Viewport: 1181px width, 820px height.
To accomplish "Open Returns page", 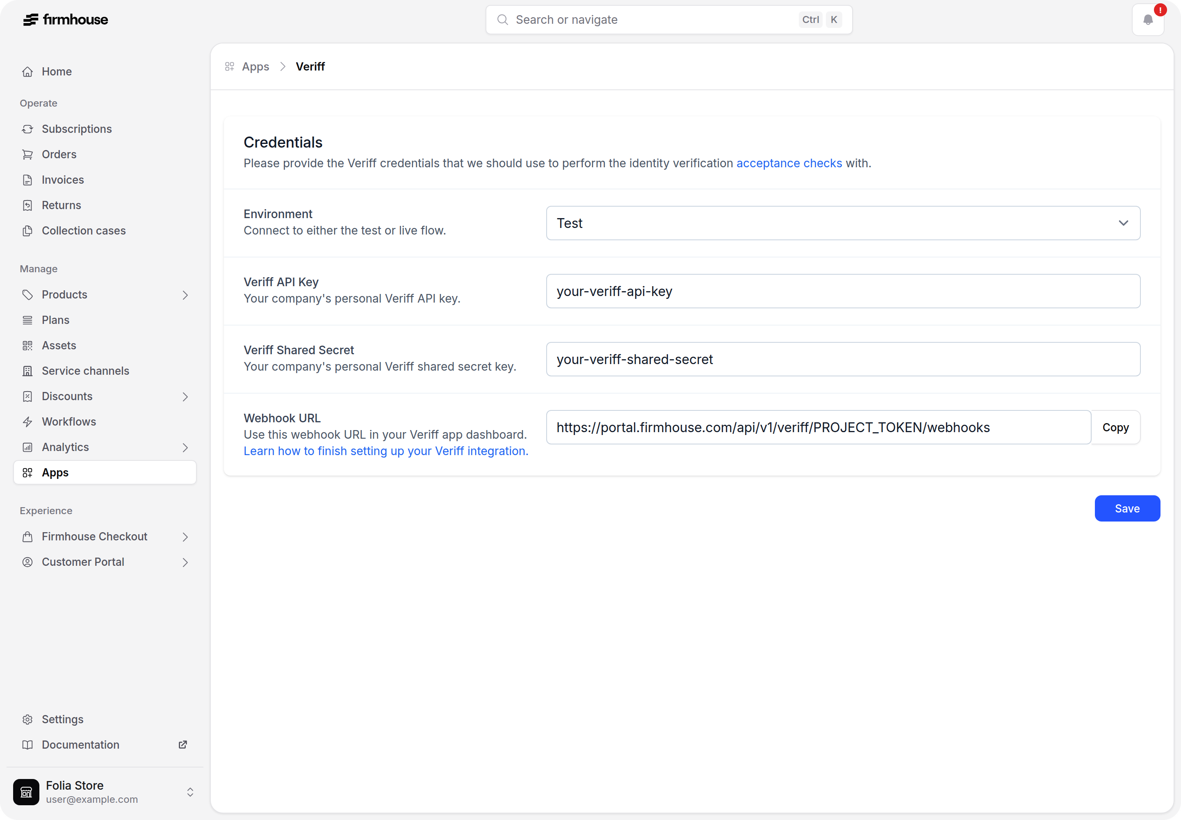I will [105, 205].
